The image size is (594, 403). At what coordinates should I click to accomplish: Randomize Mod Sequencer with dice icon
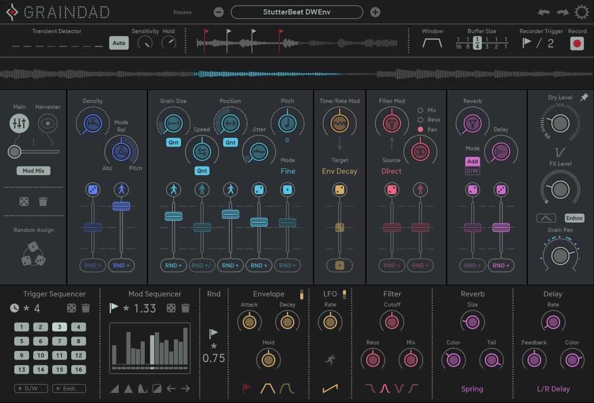point(171,308)
